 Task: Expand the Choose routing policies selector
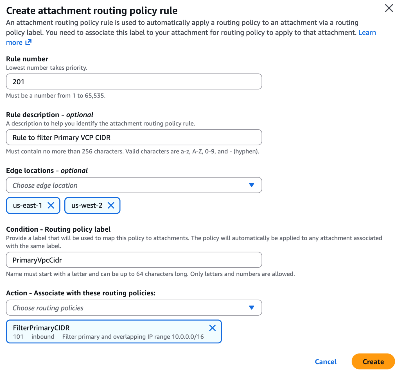[134, 308]
